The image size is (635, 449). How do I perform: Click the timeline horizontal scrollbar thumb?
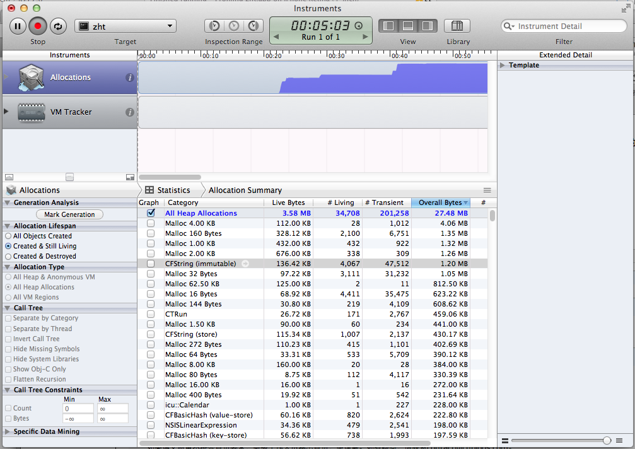170,177
